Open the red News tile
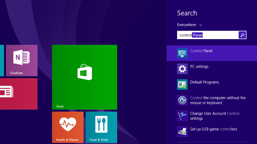 [x=19, y=94]
